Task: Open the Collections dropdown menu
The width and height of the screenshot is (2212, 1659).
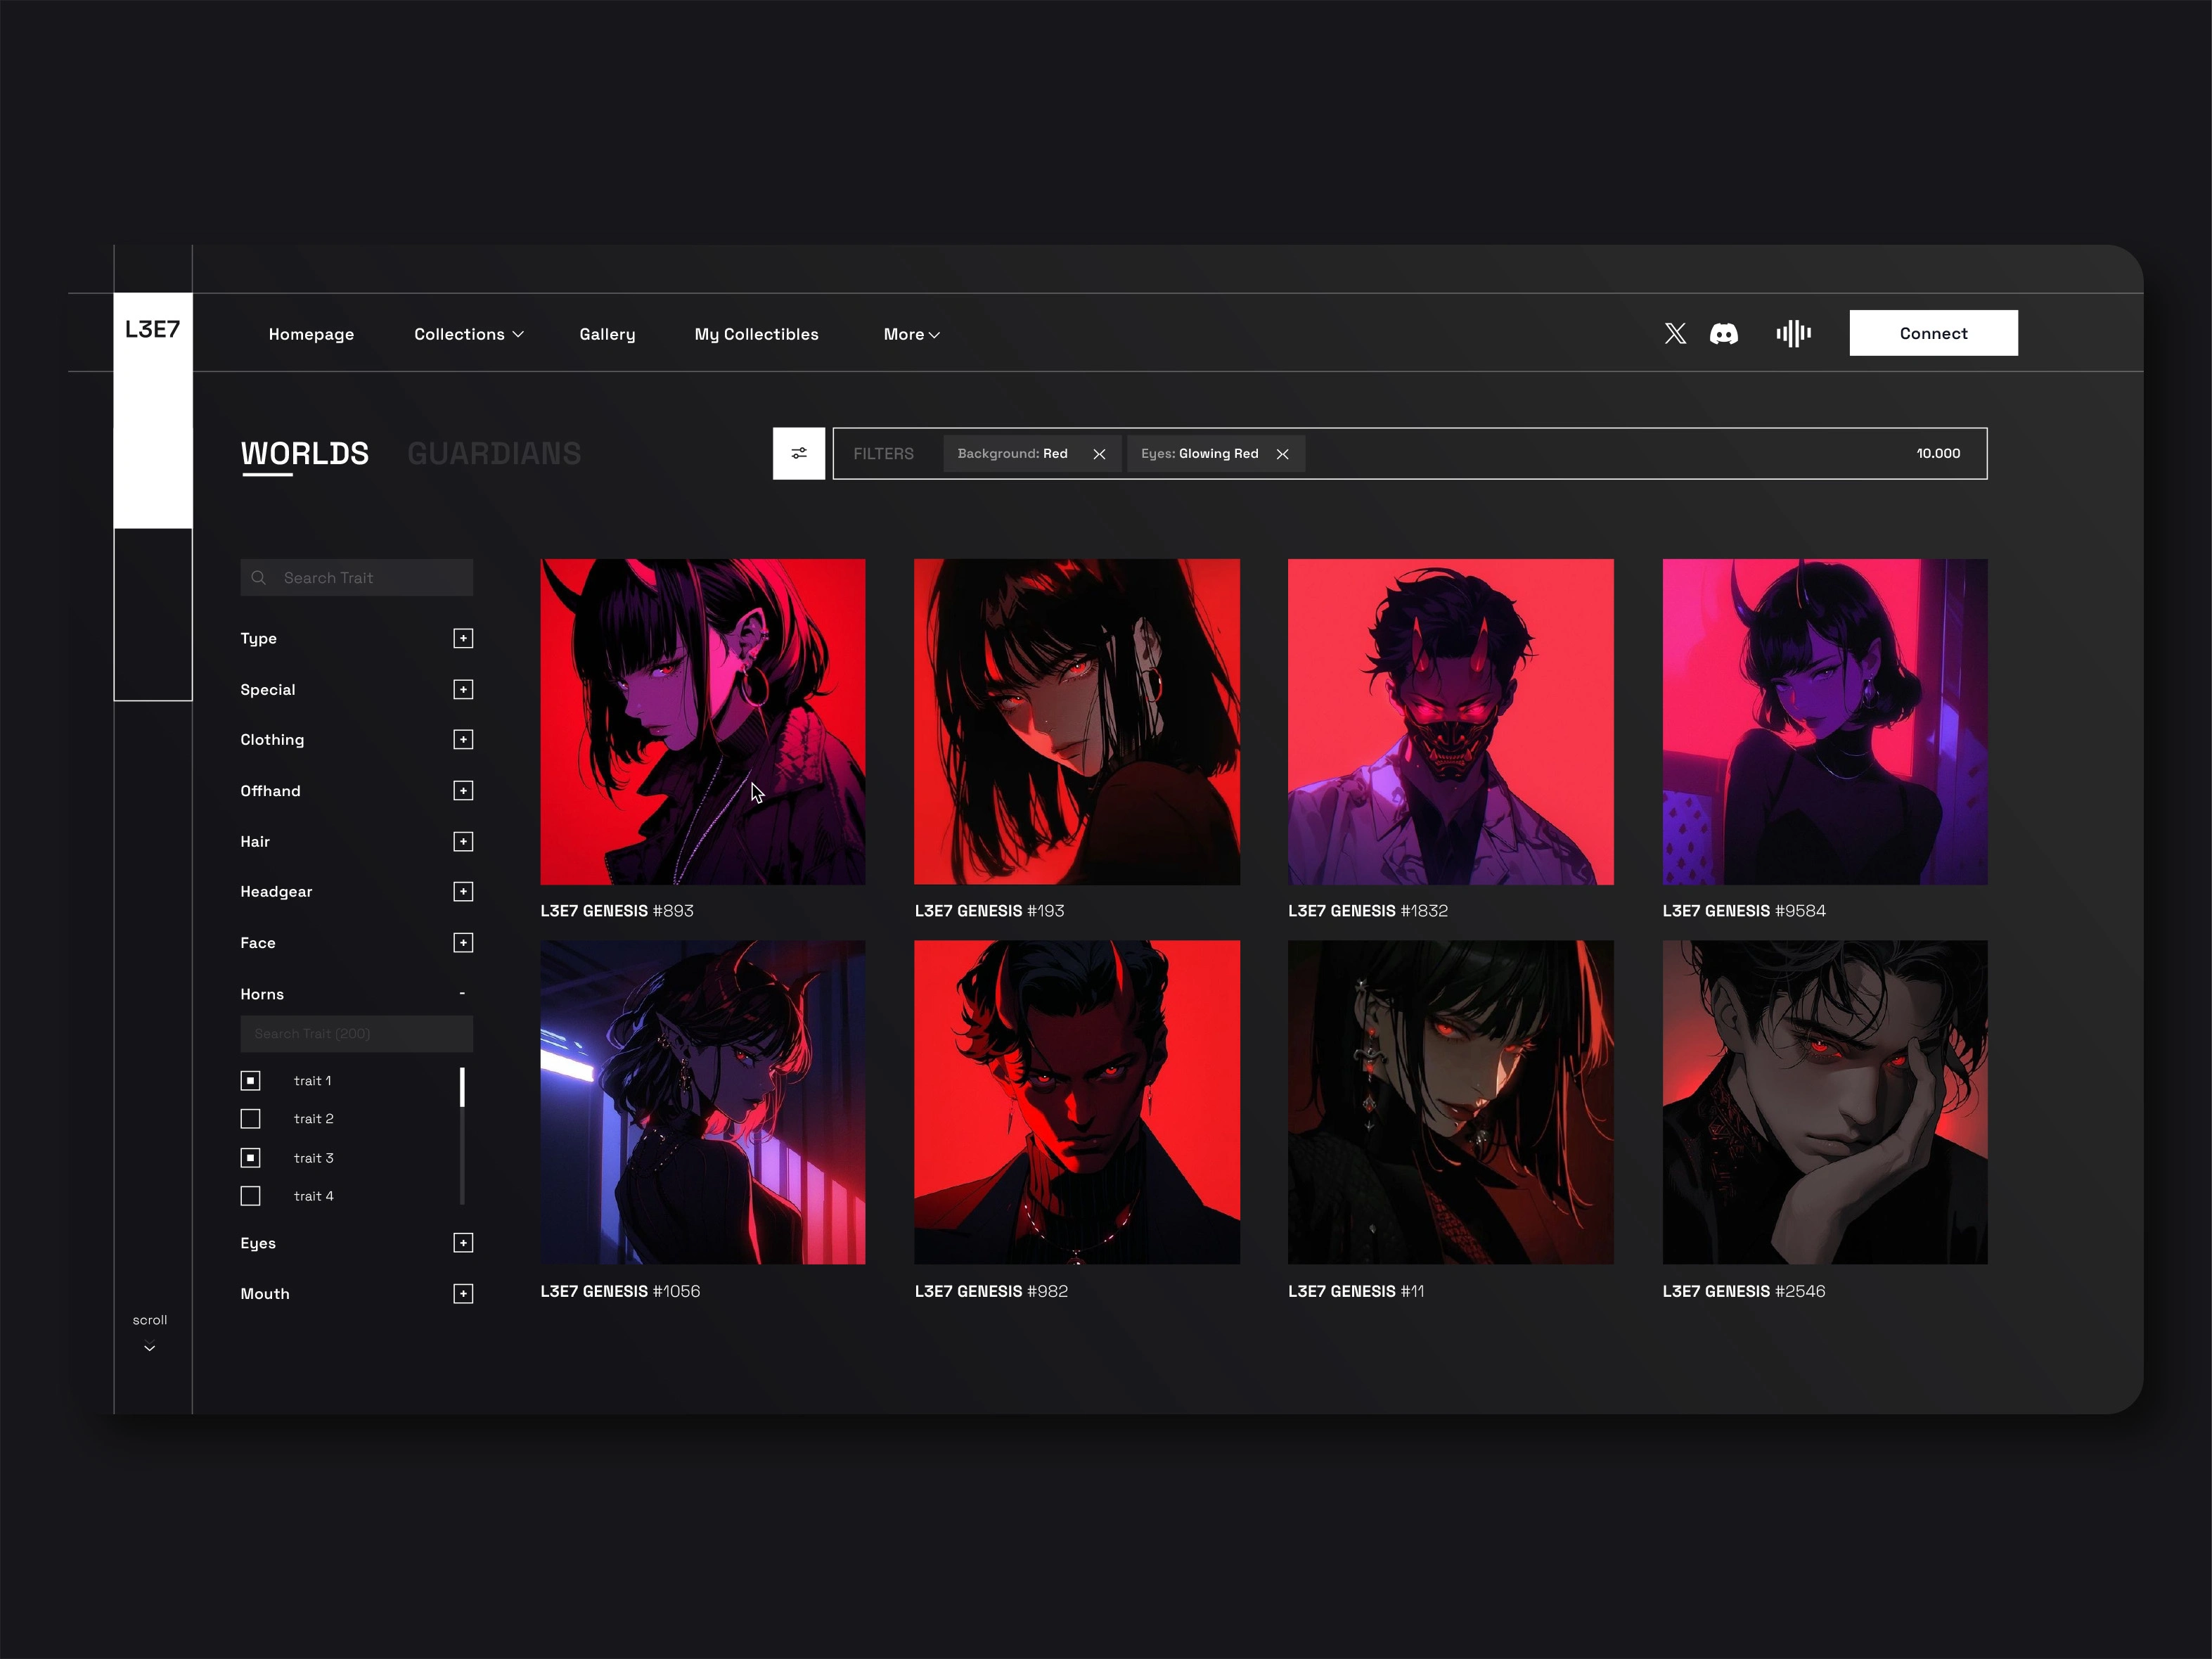Action: tap(468, 334)
